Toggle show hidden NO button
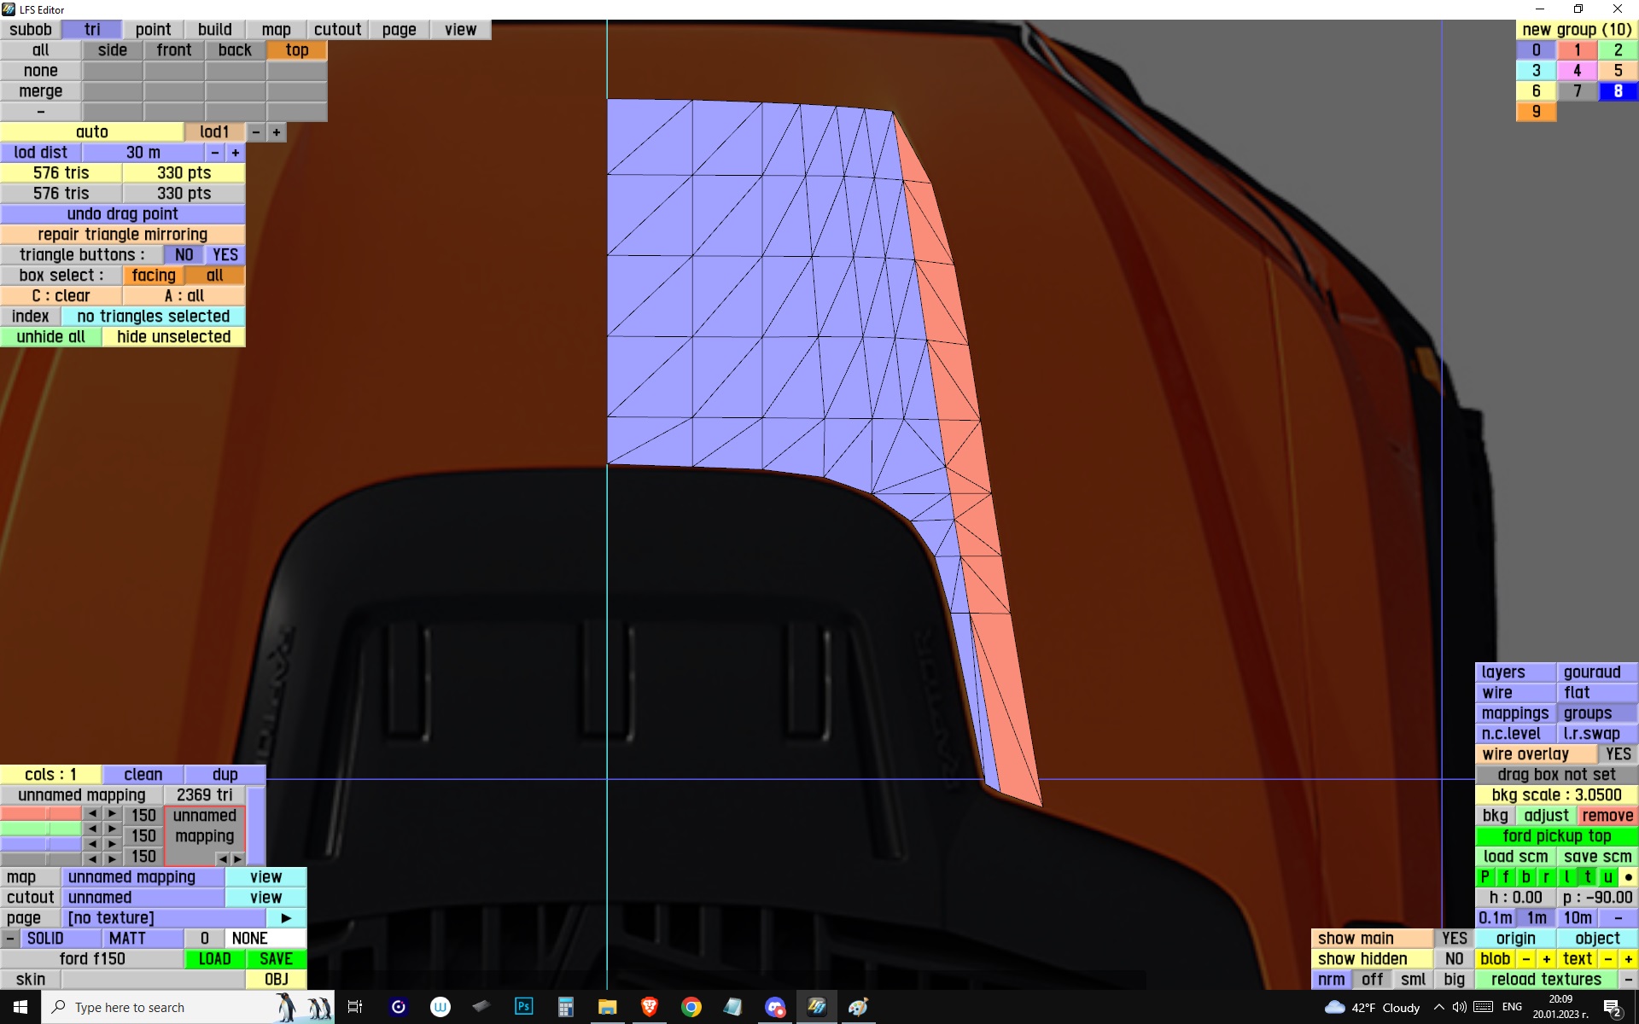Screen dimensions: 1639x1024 [x=1454, y=959]
